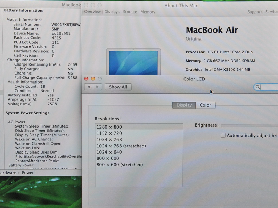Select 800 × 600 (stretched) resolution

pyautogui.click(x=139, y=165)
